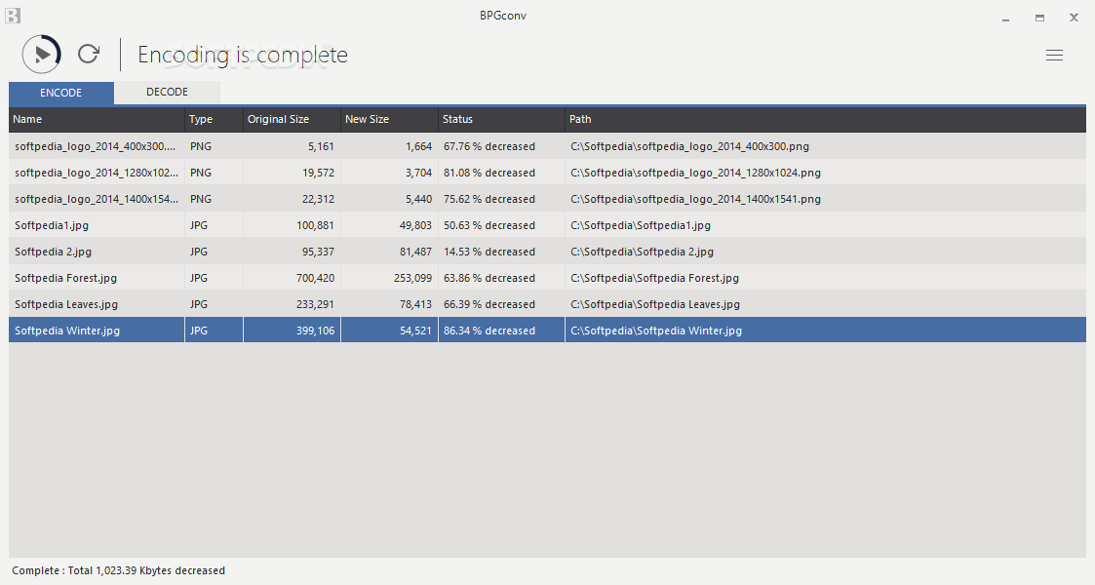Viewport: 1095px width, 585px height.
Task: Select the softpedia_logo_2014_400x300 row name
Action: (x=95, y=146)
